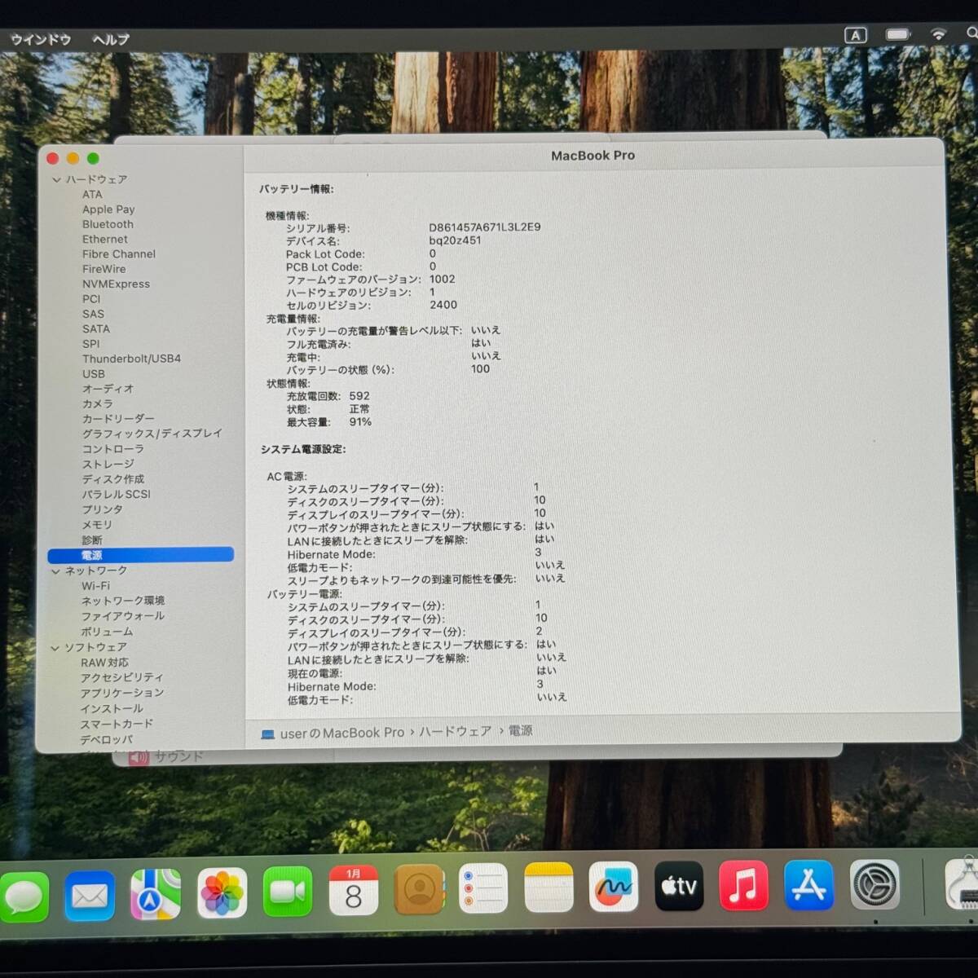Image resolution: width=978 pixels, height=978 pixels.
Task: Launch Reminders from the Dock
Action: 483,888
